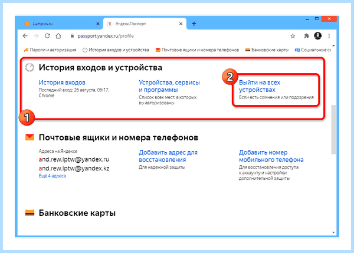
Task: Reload the Yandex Passport page
Action: (47, 36)
